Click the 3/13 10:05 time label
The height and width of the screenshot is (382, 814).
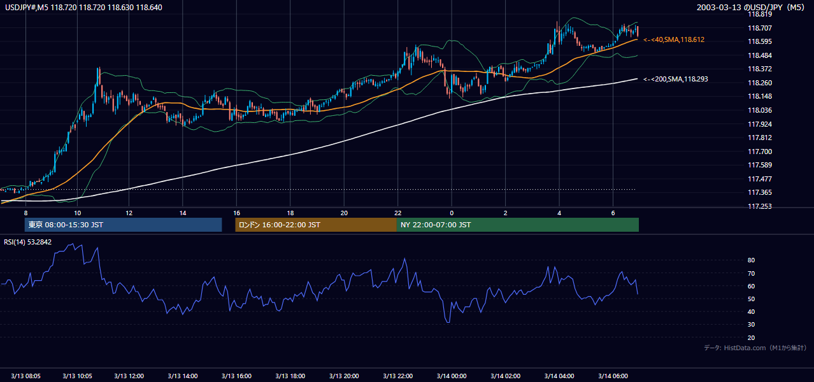pyautogui.click(x=78, y=376)
